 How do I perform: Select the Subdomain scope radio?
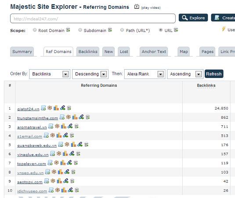(80, 30)
